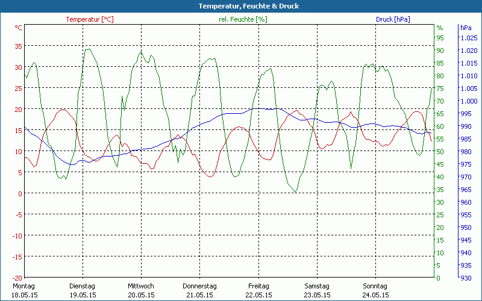Click the date '20.05.15'
This screenshot has height=301, width=482.
(142, 295)
